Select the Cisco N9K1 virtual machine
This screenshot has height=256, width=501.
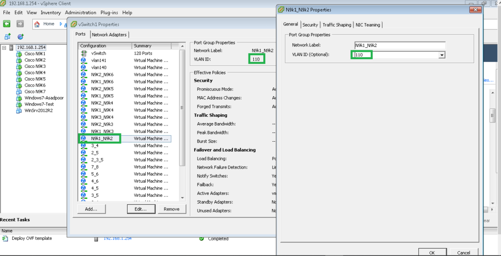click(x=35, y=54)
